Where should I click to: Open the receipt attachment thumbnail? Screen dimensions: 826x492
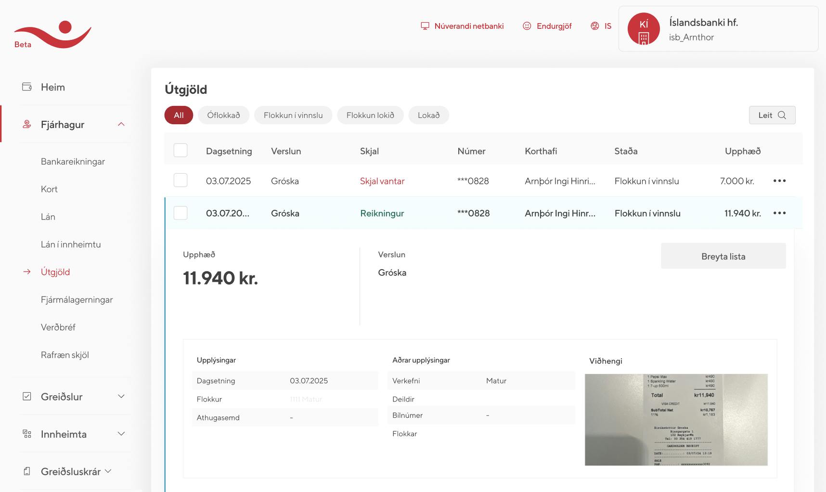pyautogui.click(x=676, y=420)
